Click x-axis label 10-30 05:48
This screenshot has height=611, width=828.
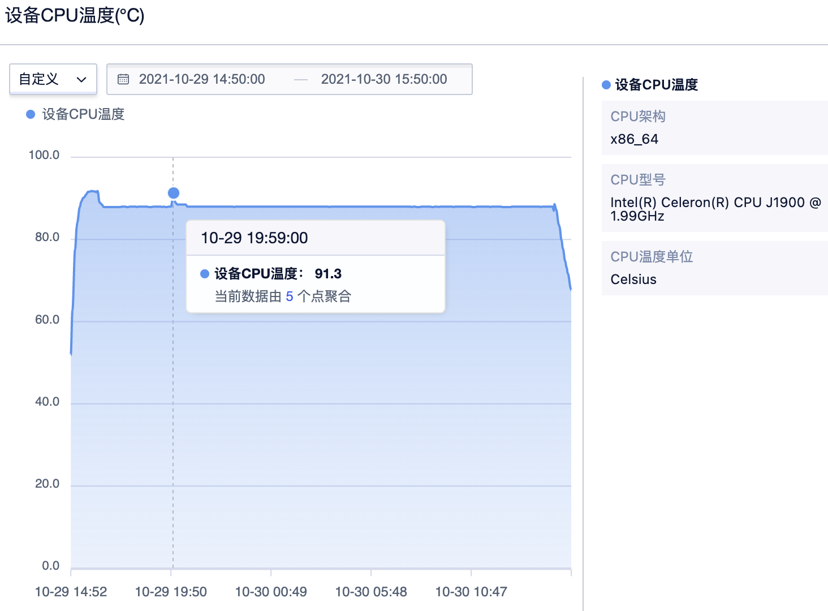[371, 592]
